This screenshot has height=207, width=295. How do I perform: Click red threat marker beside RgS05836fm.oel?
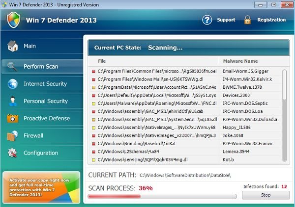point(93,72)
